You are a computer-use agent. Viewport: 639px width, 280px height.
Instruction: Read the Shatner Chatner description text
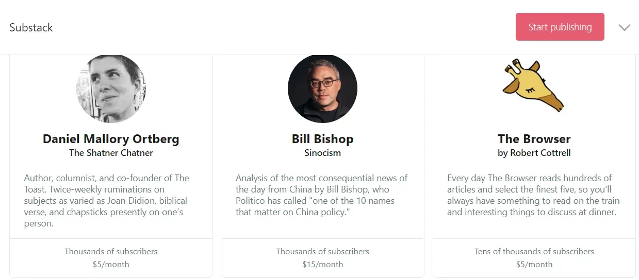click(107, 201)
